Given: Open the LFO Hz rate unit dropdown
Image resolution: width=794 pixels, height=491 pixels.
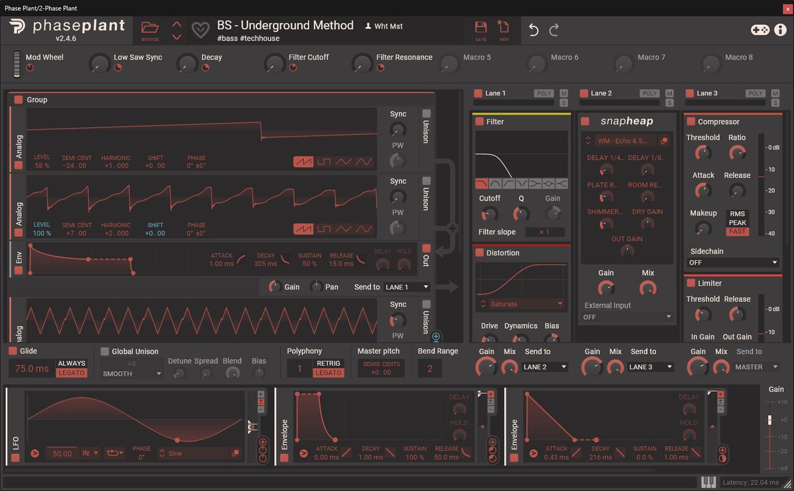Looking at the screenshot, I should pyautogui.click(x=90, y=453).
